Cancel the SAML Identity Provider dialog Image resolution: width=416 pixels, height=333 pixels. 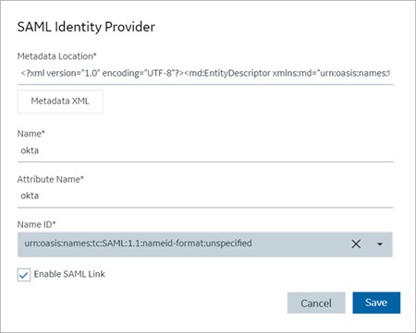coord(316,303)
